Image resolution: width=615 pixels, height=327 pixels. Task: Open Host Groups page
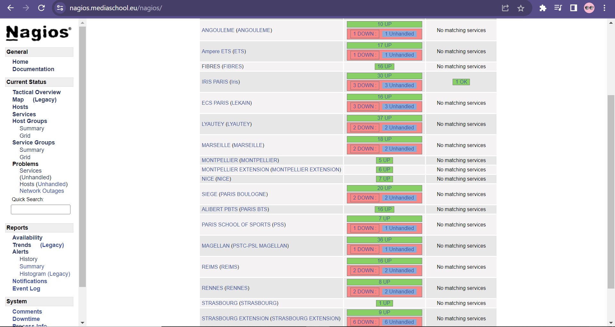[30, 121]
